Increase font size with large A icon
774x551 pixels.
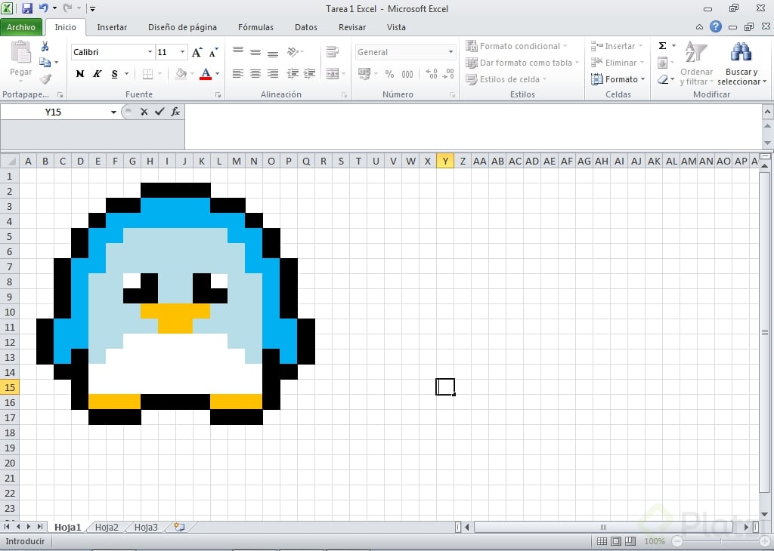point(197,52)
